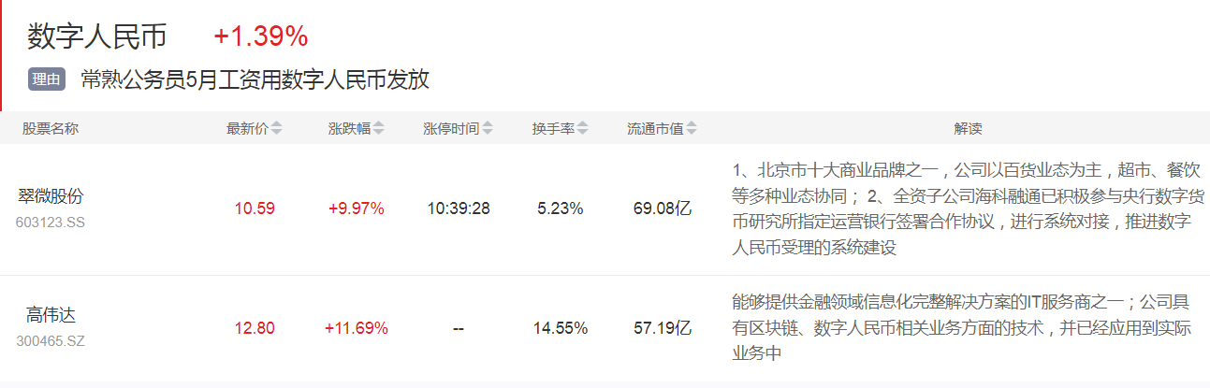Click 翠微股份 limit-up time 10:39:28
The width and height of the screenshot is (1210, 388).
click(459, 208)
